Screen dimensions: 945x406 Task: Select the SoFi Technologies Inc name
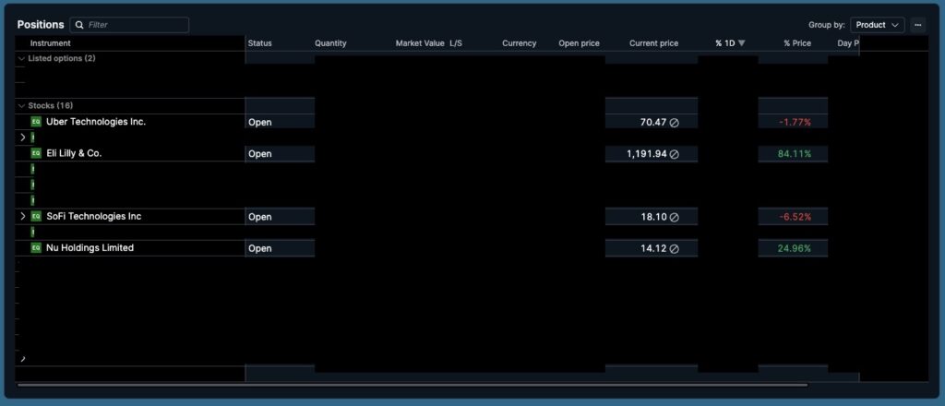pos(94,216)
